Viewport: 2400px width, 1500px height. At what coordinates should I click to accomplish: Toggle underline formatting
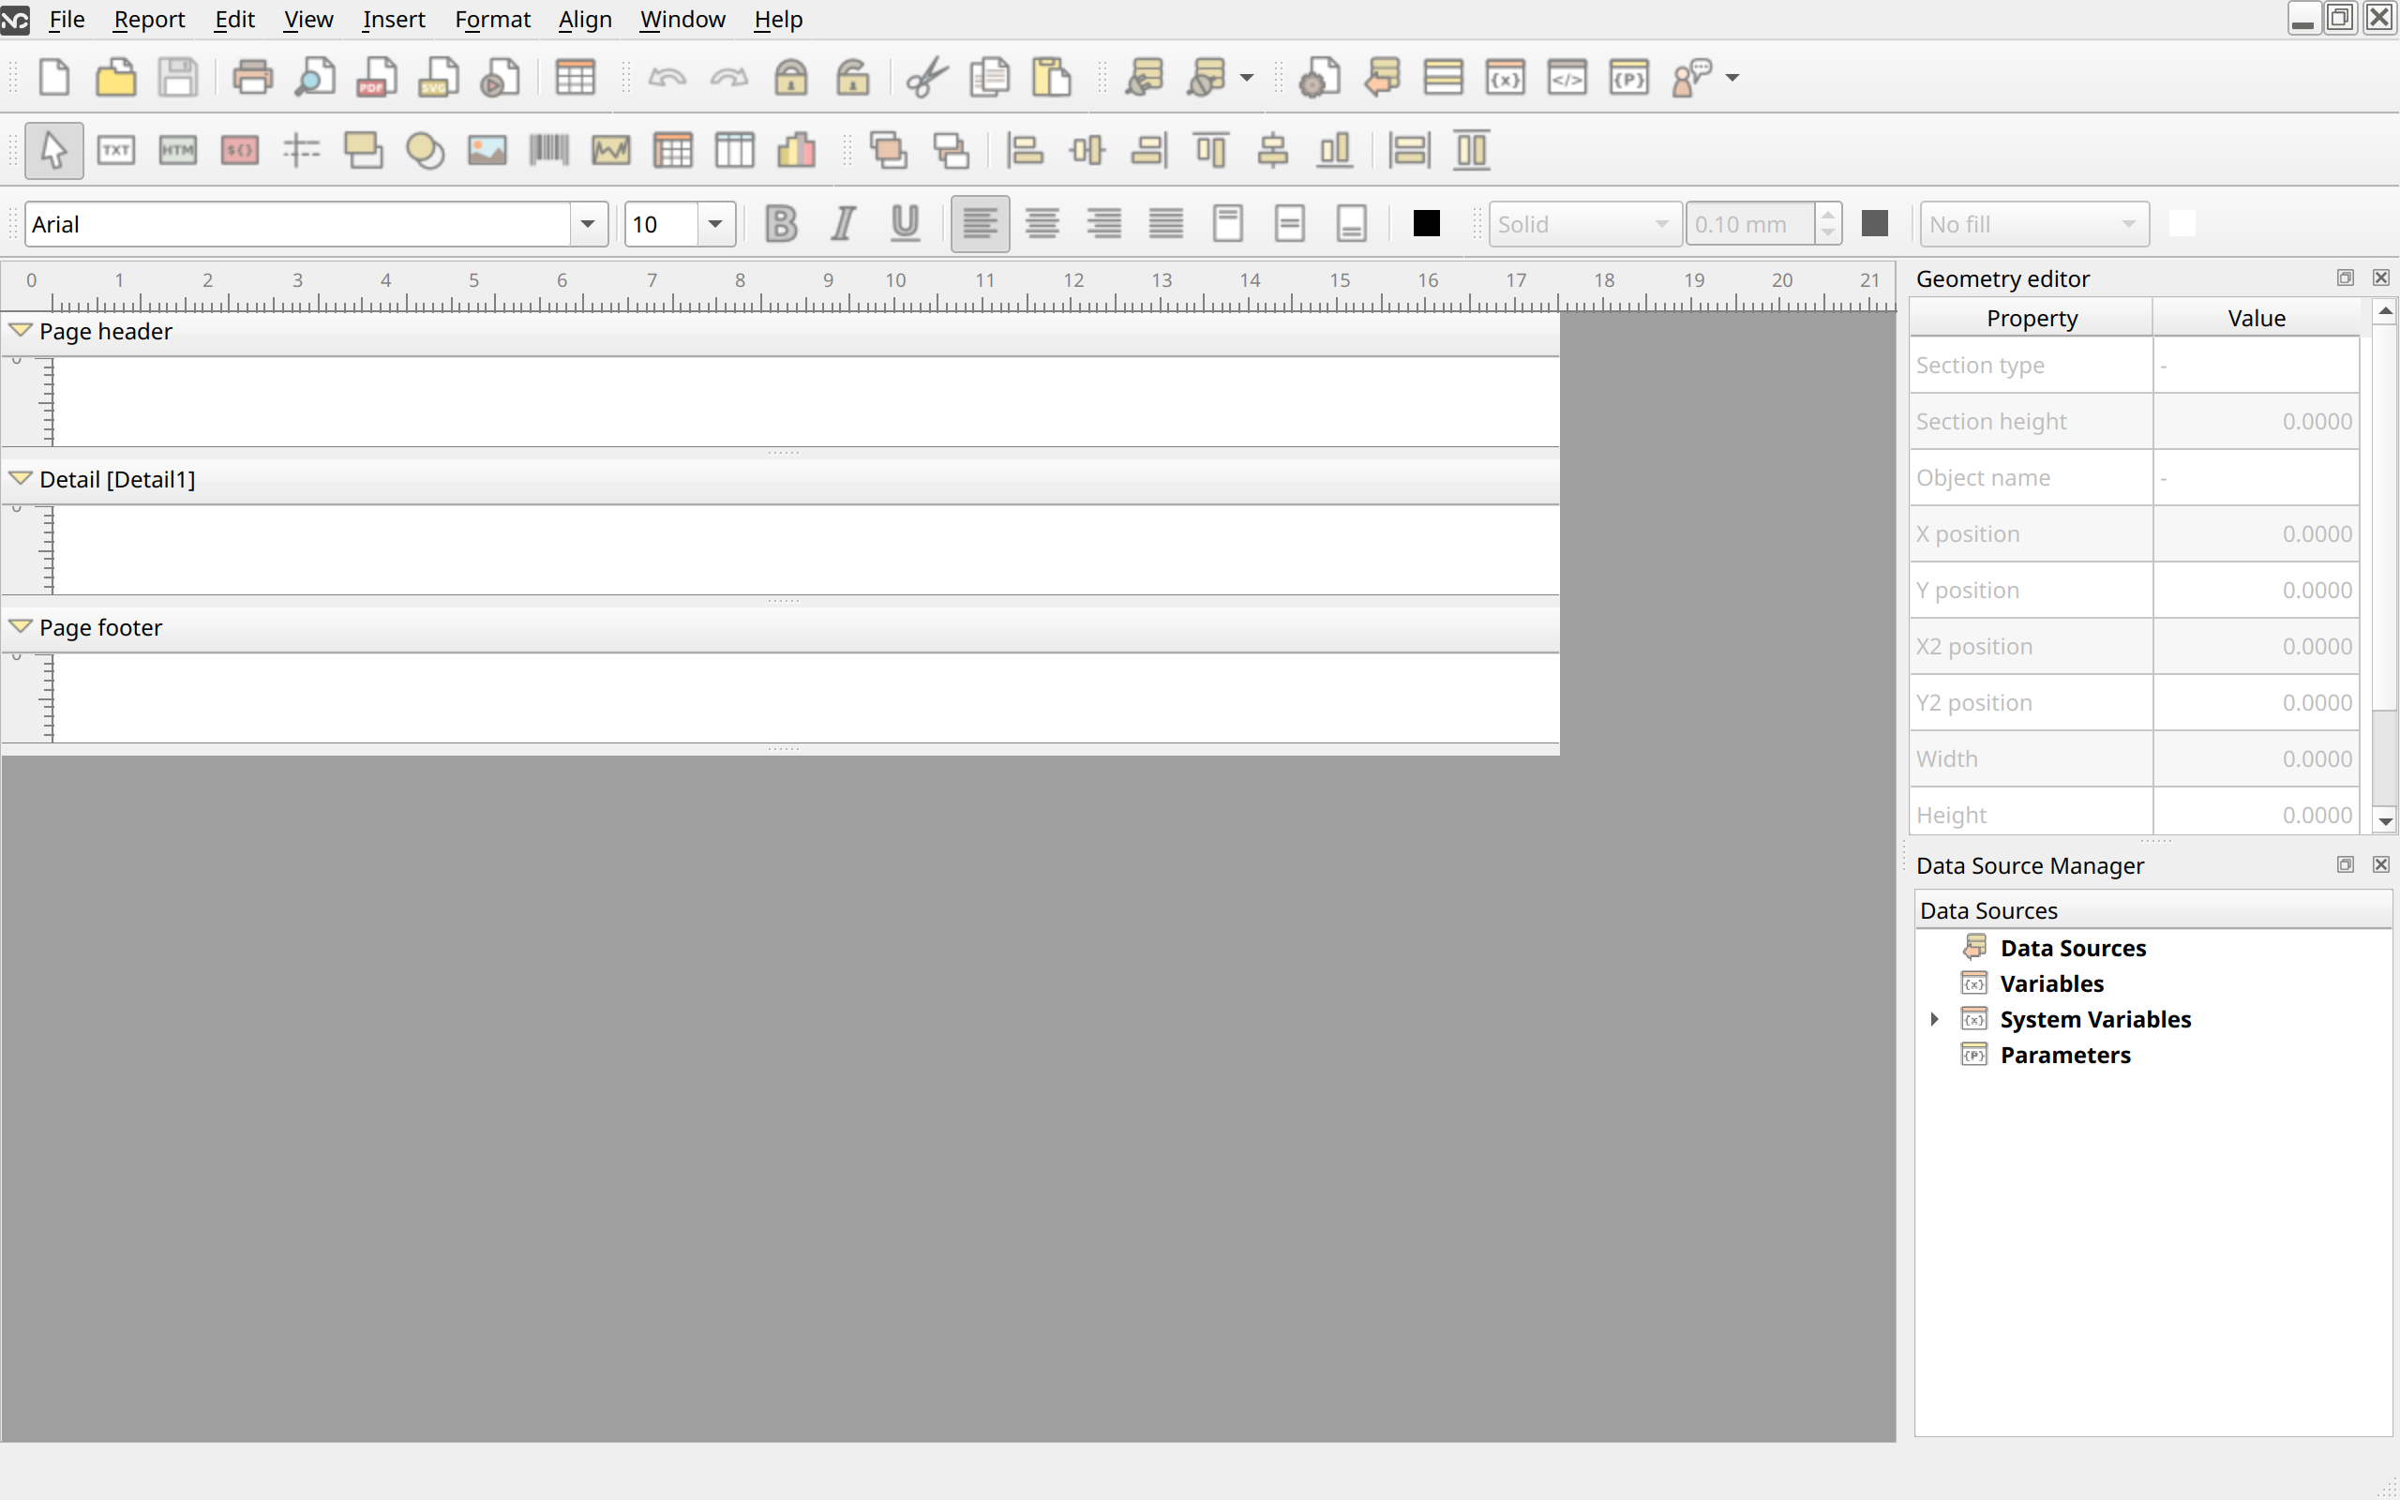tap(905, 223)
